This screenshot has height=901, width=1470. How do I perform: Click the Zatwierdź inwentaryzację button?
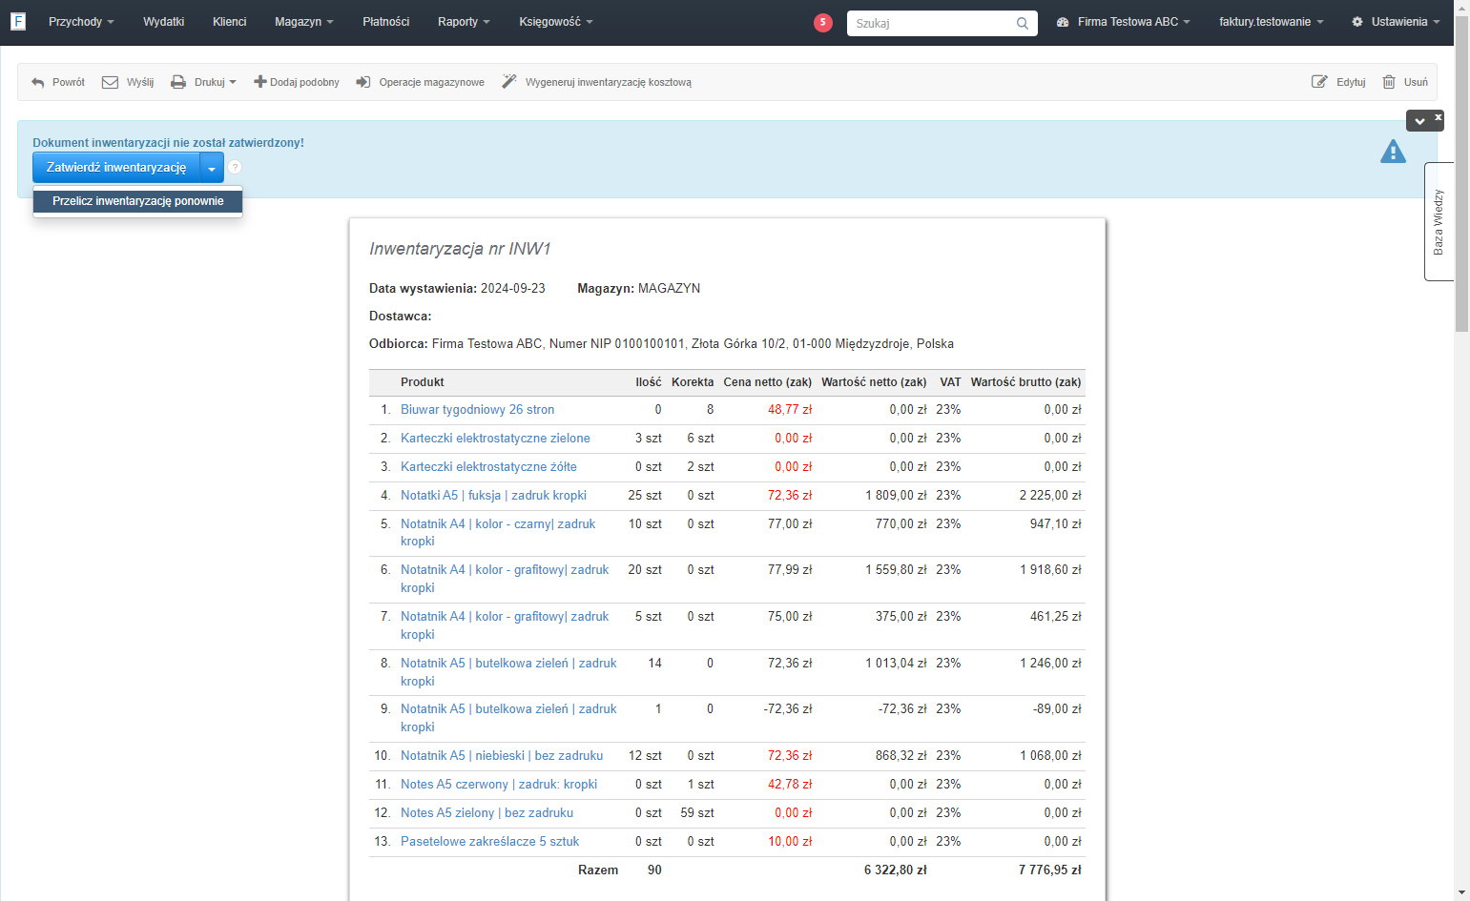pos(116,168)
